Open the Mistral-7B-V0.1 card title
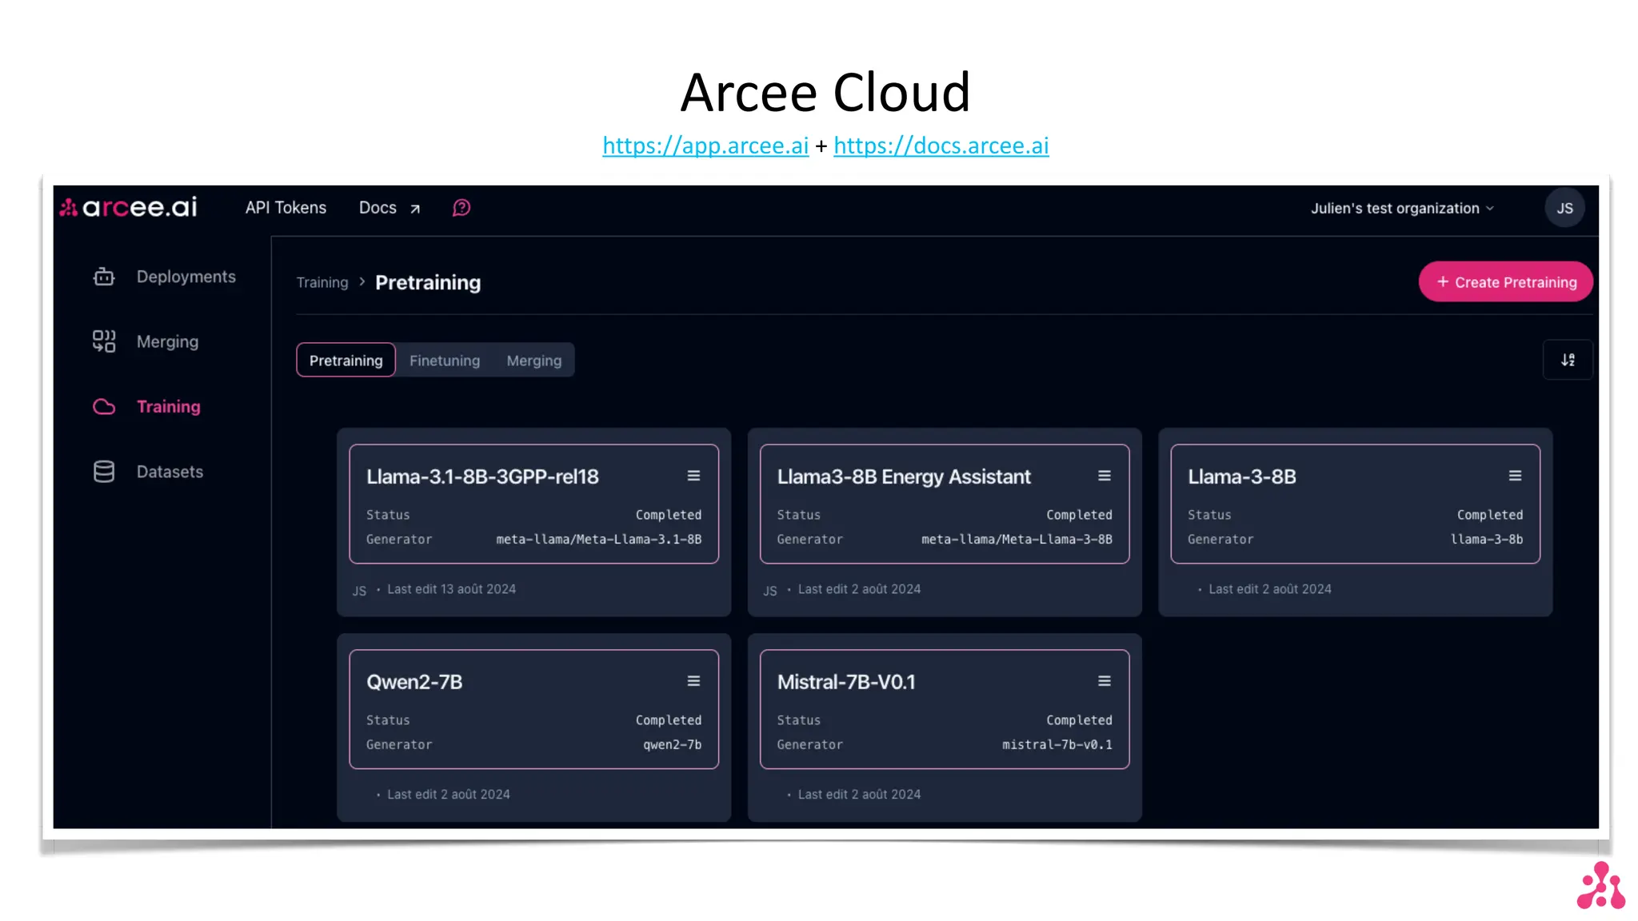The width and height of the screenshot is (1638, 921). click(846, 682)
